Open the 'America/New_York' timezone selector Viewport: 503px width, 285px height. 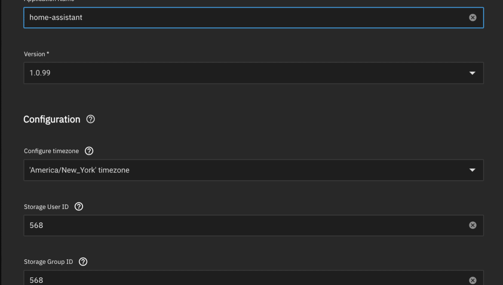(253, 170)
